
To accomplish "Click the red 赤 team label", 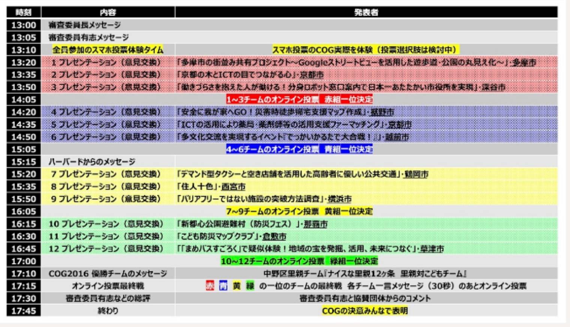I will [x=210, y=286].
